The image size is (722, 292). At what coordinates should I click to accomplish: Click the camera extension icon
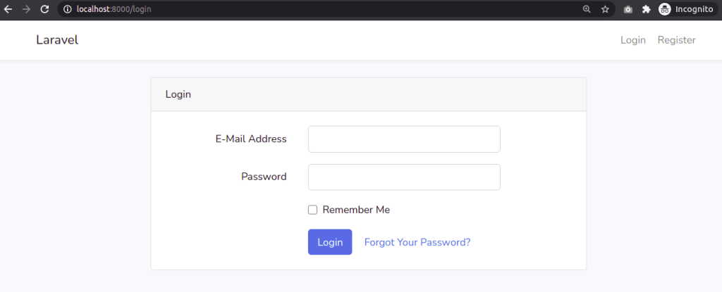628,10
